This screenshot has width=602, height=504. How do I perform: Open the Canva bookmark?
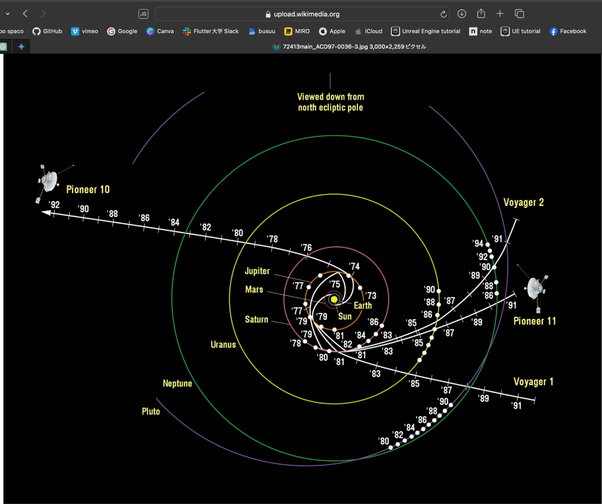click(160, 31)
